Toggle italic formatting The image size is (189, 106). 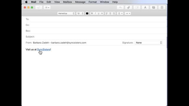click(x=95, y=14)
